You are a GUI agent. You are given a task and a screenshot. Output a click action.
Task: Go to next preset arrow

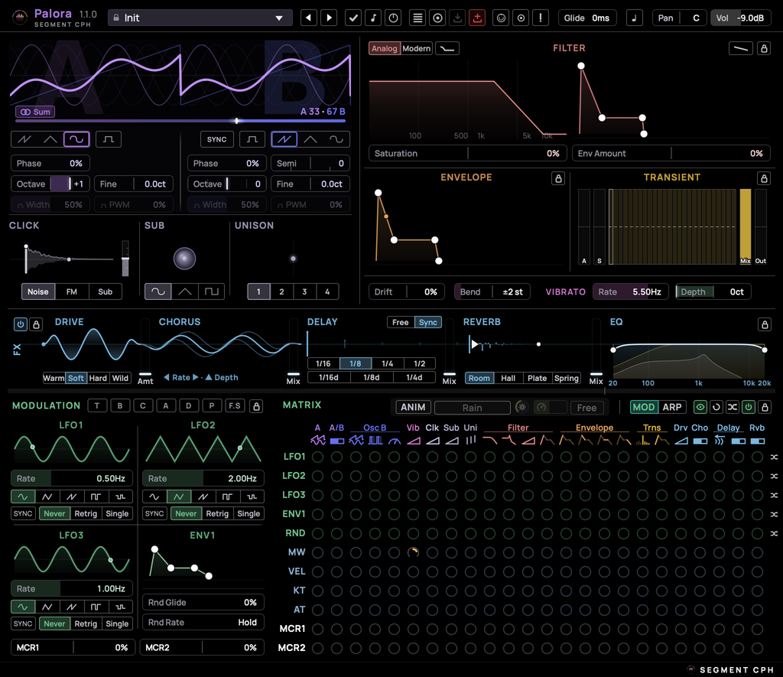(x=329, y=18)
